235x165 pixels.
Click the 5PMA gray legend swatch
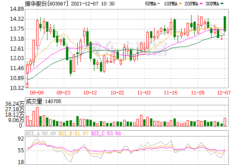[x=159, y=4]
